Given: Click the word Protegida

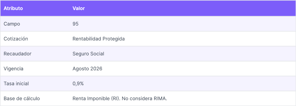Looking at the screenshot, I should [x=114, y=39].
